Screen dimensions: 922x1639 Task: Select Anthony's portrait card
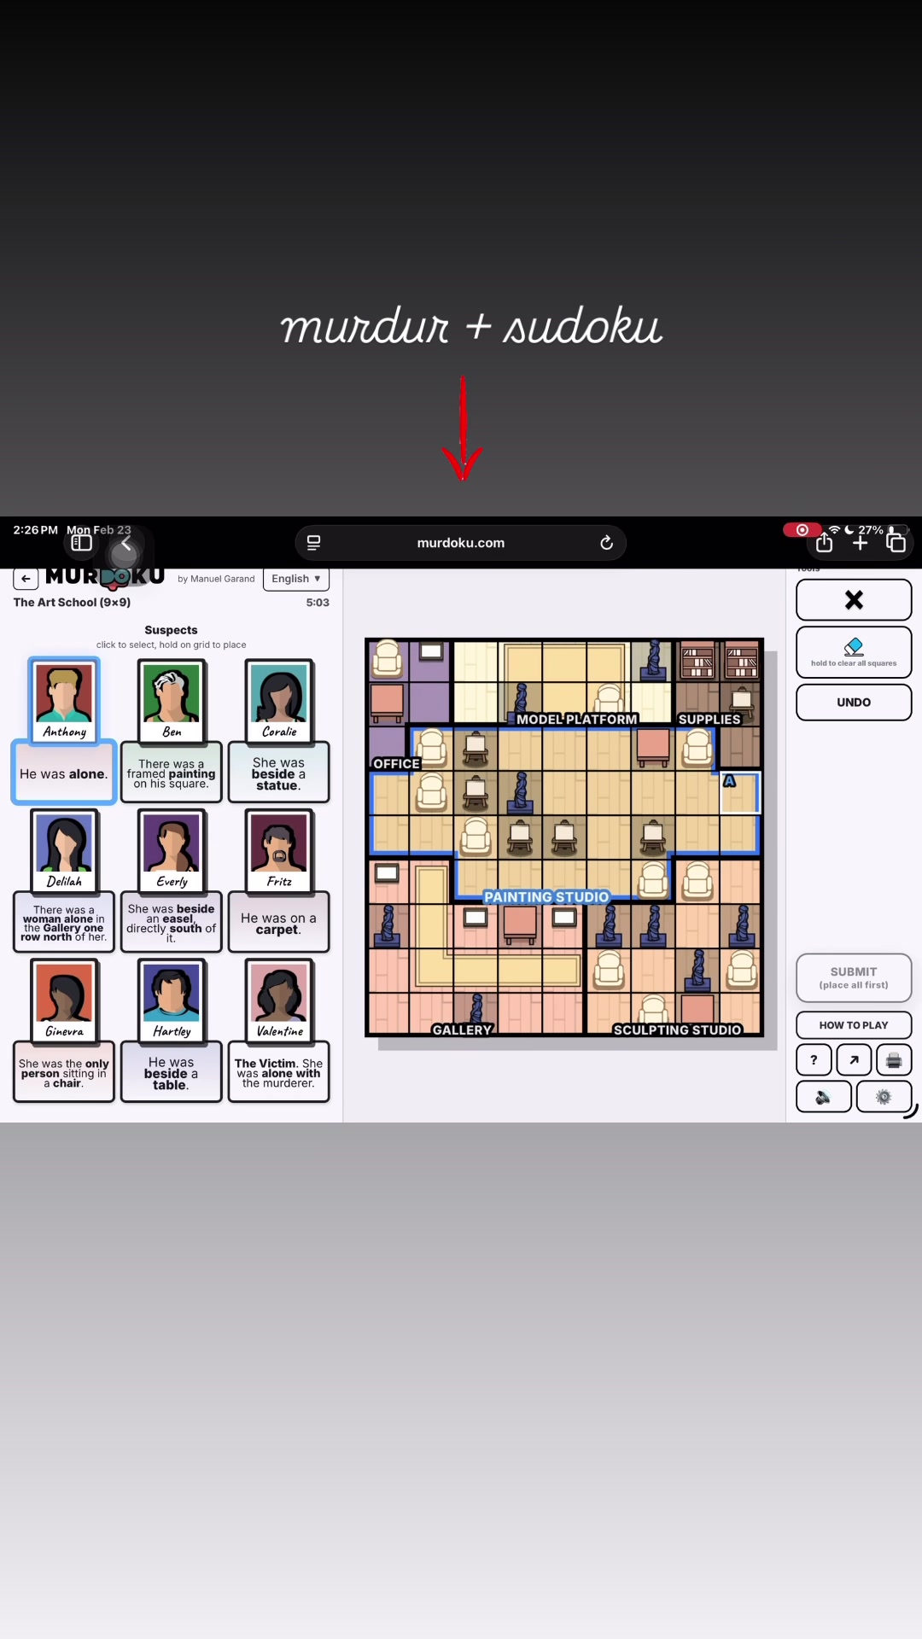tap(64, 700)
